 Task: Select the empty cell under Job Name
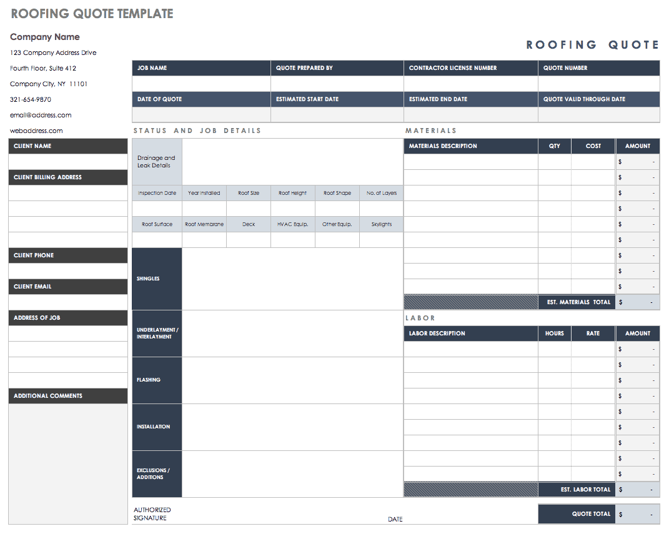click(201, 84)
